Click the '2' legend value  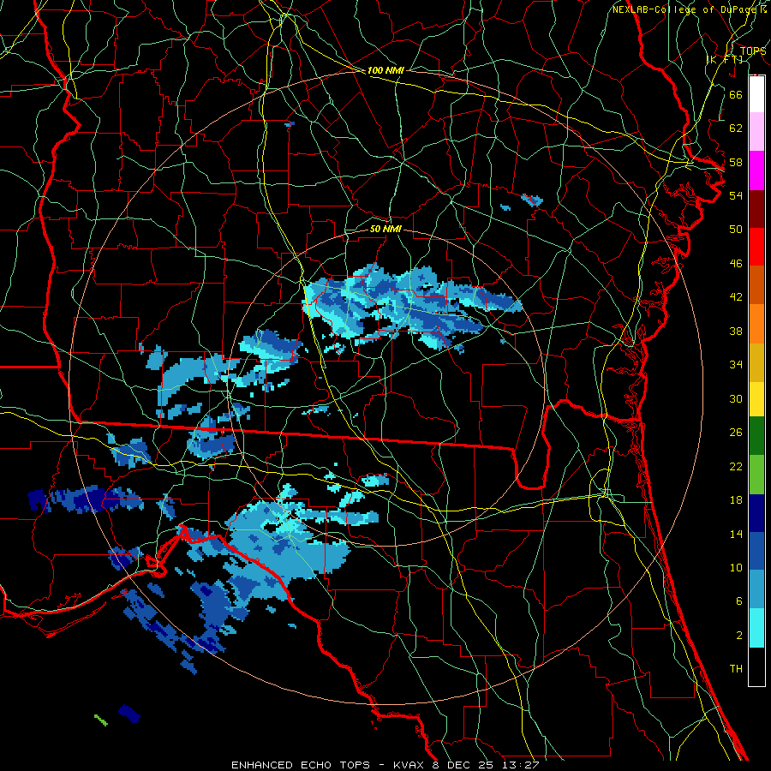click(x=738, y=636)
